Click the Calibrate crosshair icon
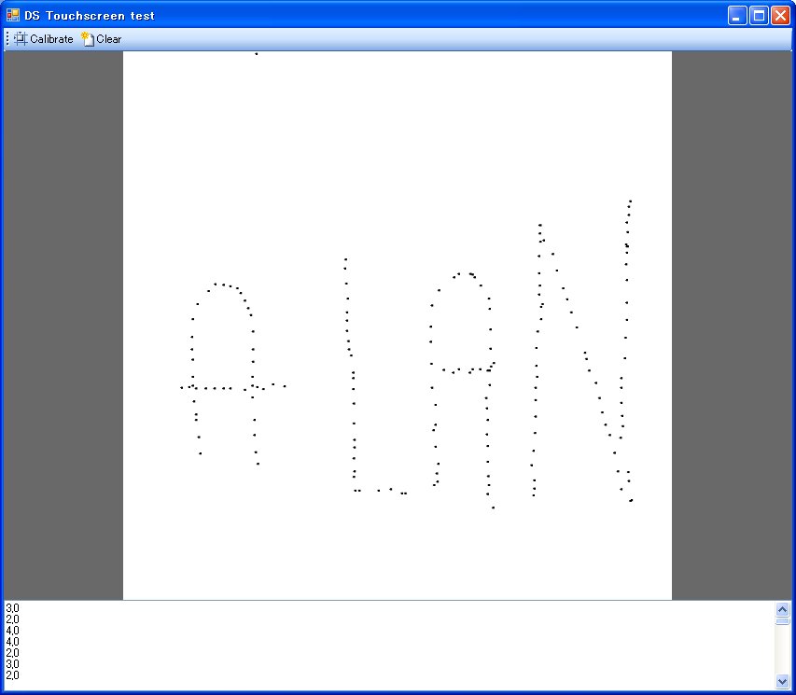Image resolution: width=796 pixels, height=695 pixels. click(21, 39)
